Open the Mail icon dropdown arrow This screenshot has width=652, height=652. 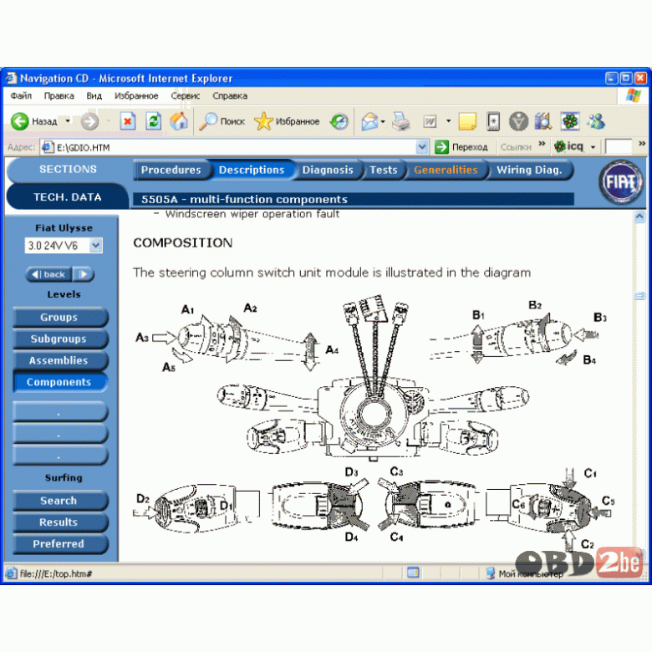(383, 121)
